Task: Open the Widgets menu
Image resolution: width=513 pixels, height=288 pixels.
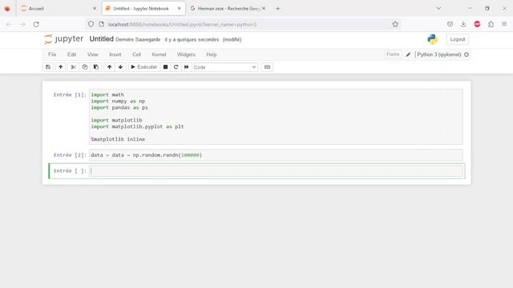Action: [x=186, y=54]
